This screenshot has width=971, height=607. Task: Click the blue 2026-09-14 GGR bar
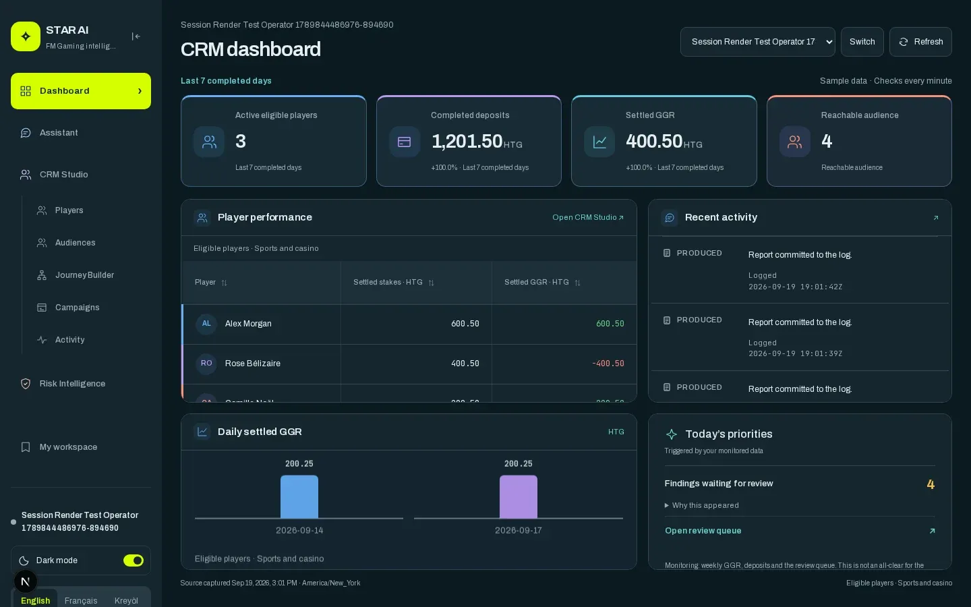pos(299,496)
